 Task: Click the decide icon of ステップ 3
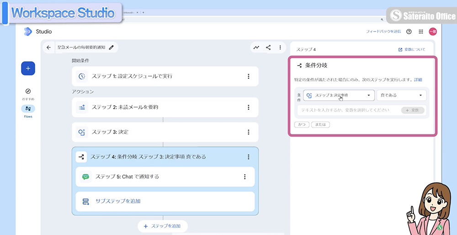click(82, 132)
